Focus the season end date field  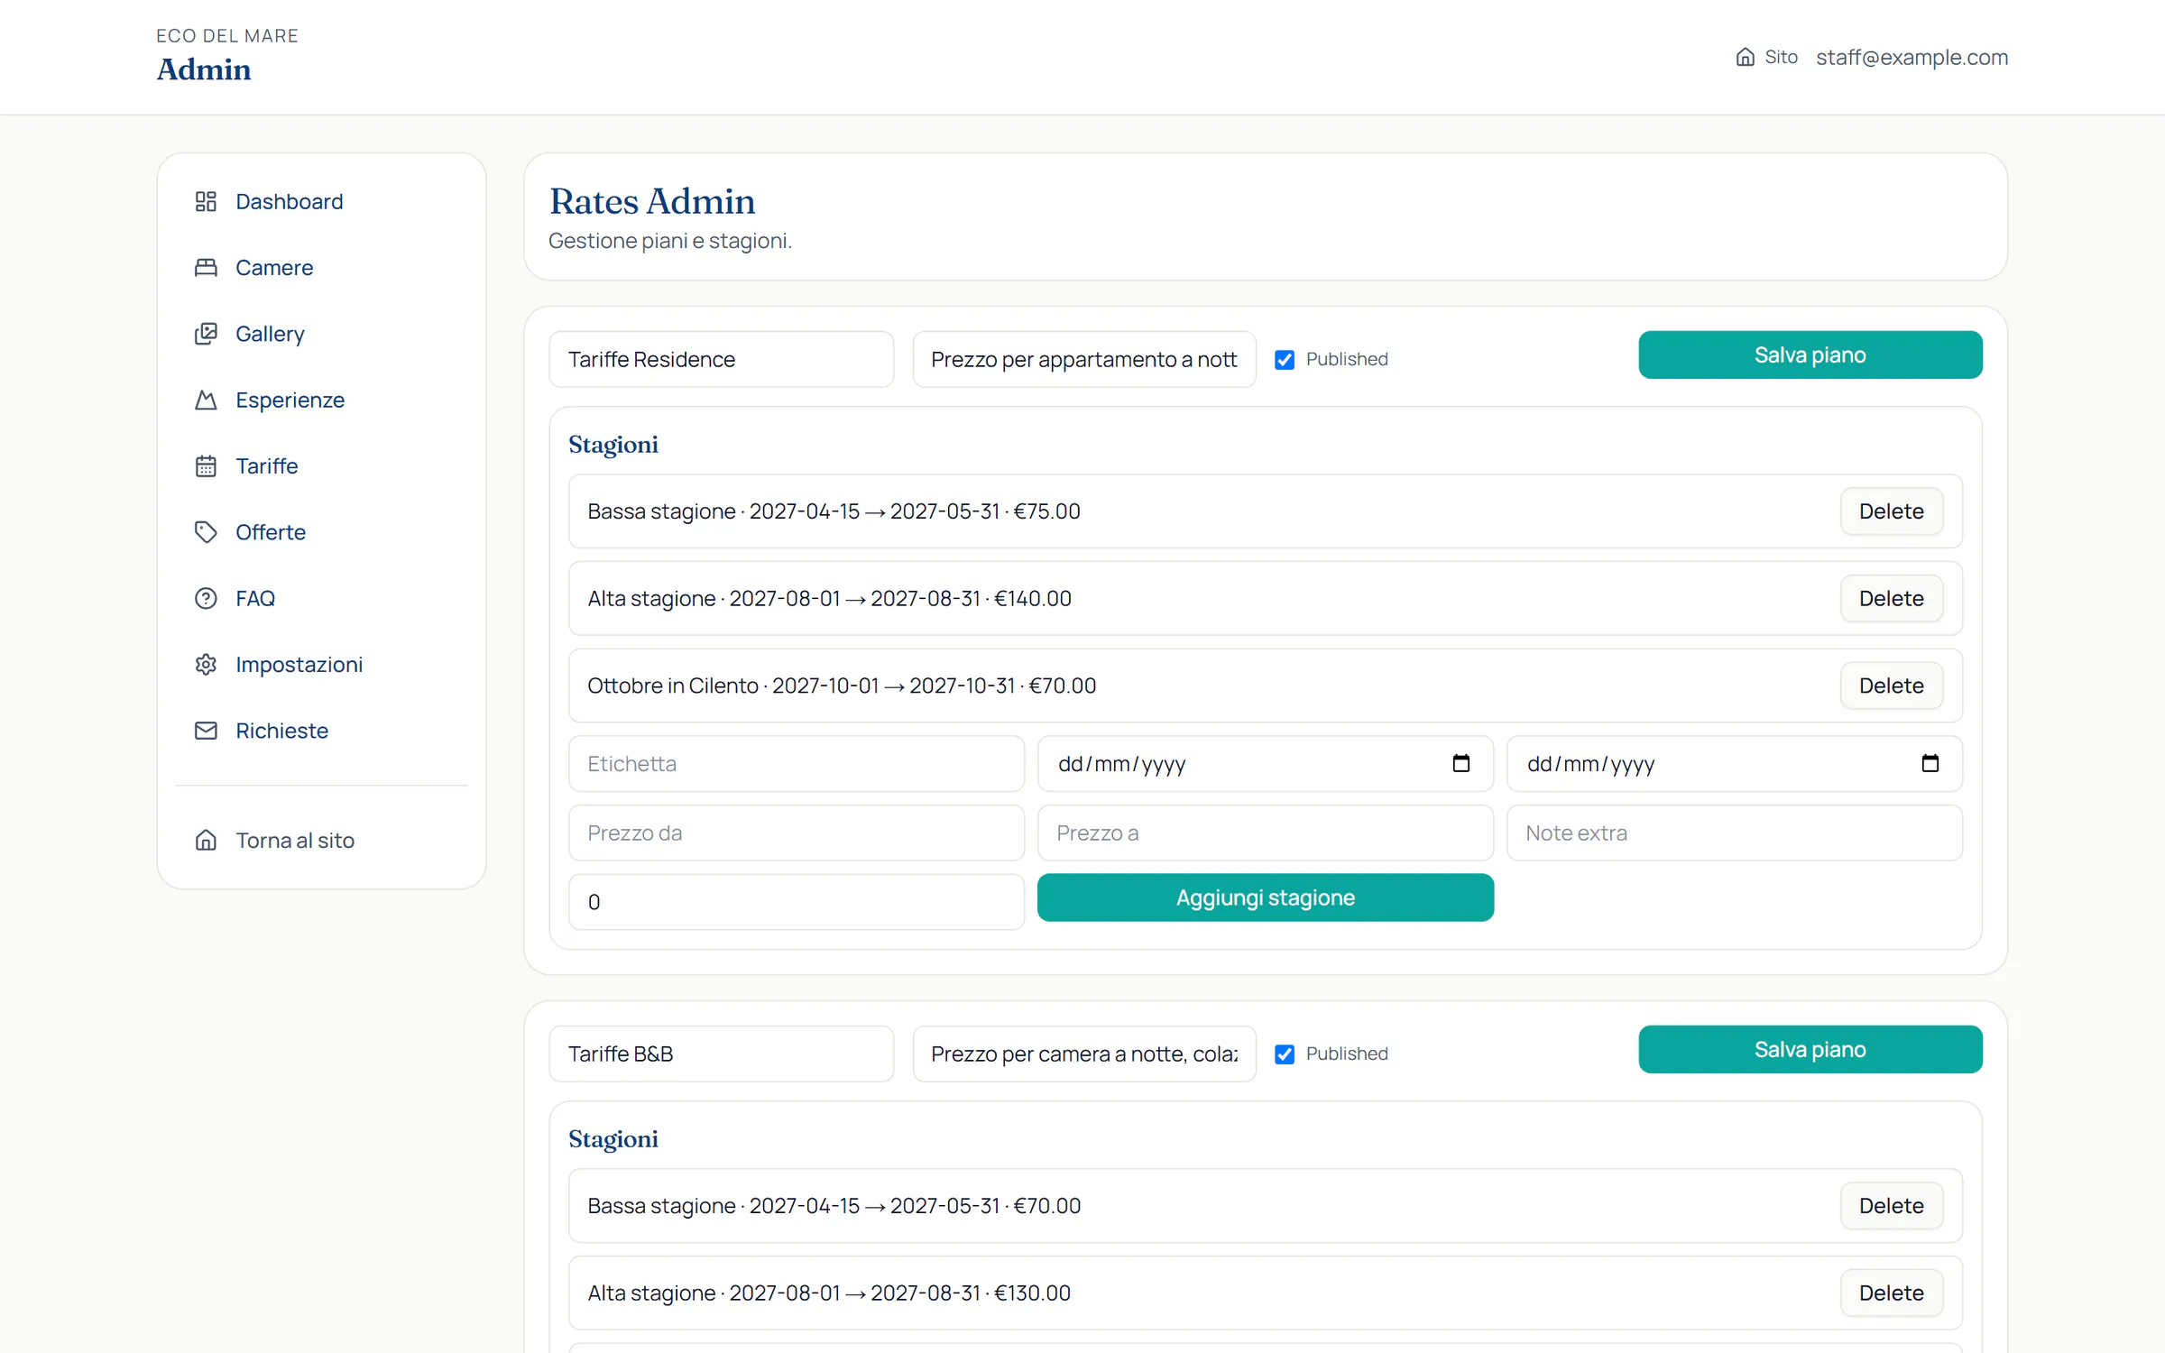point(1734,763)
